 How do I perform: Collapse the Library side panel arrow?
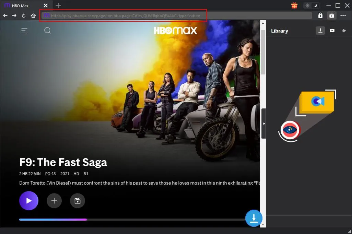pos(263,124)
